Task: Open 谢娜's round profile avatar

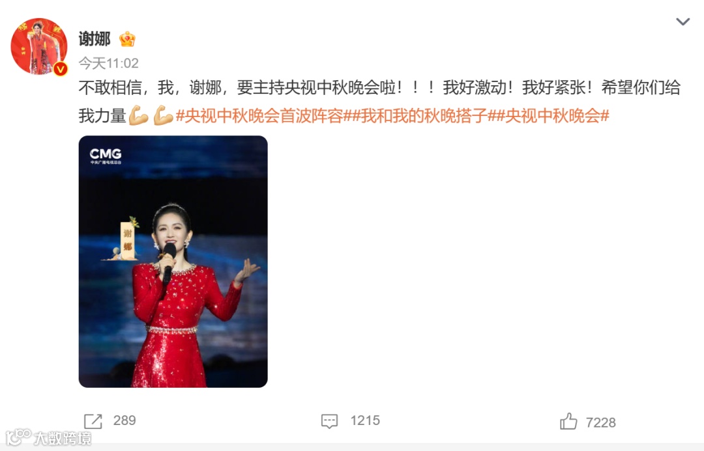Action: pos(39,46)
